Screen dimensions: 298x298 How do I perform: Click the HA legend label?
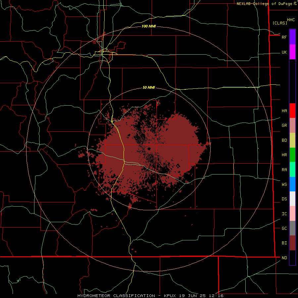tap(284, 111)
